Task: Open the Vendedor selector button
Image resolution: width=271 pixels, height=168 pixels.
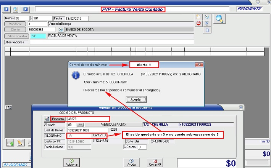Action: point(15,24)
